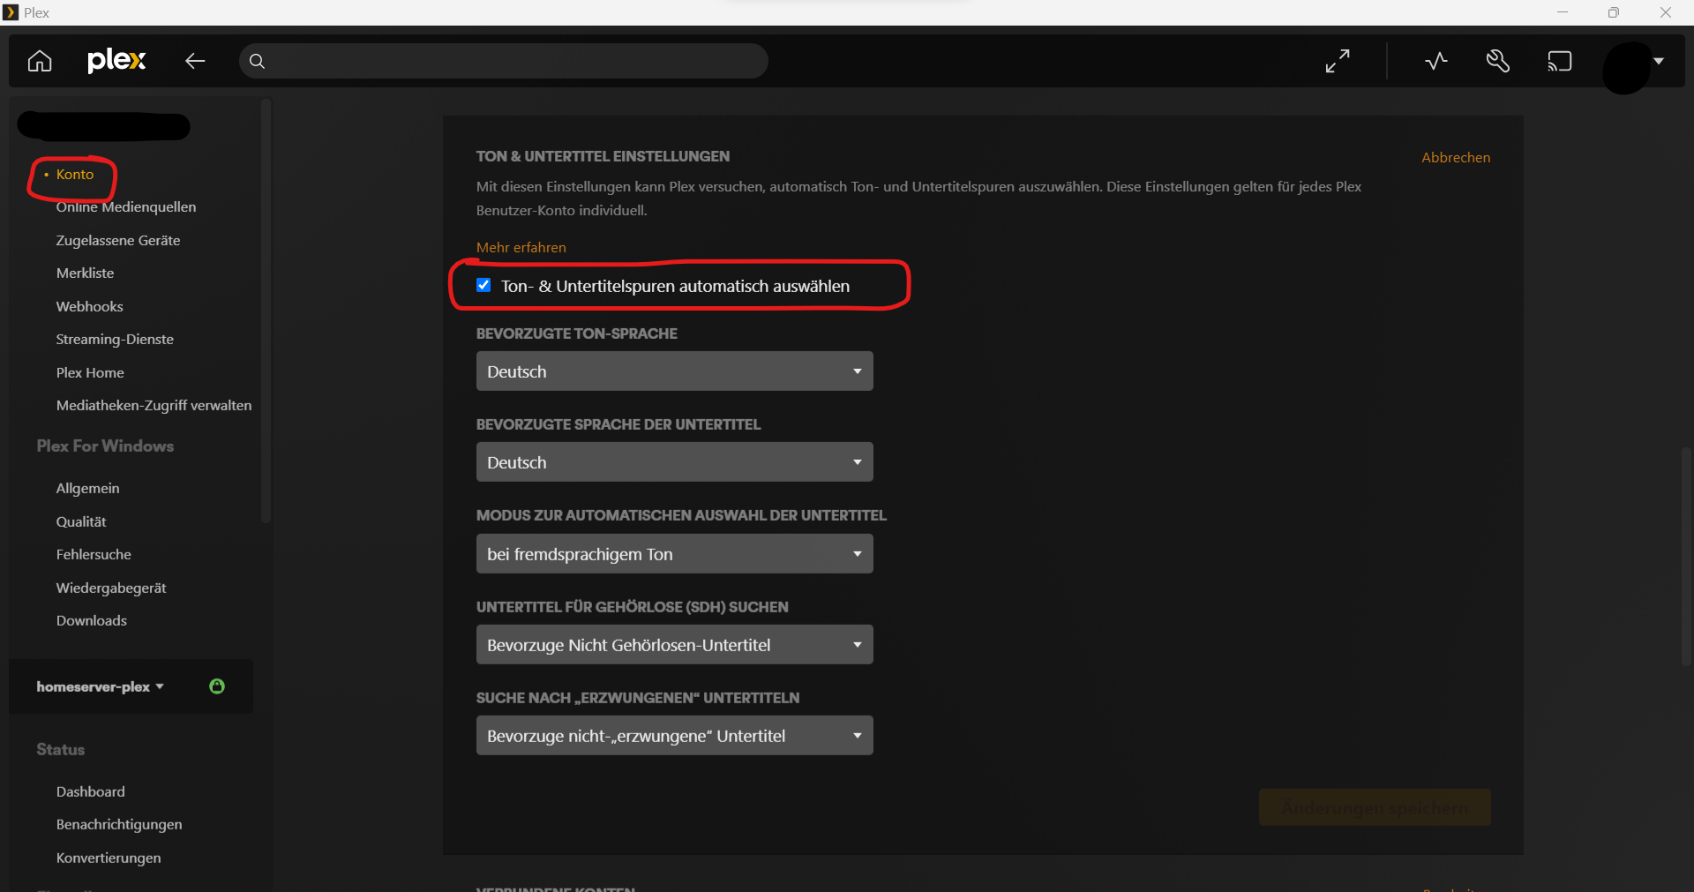
Task: Open Bevorzuge Nicht Gehörlosen-Untertitel dropdown
Action: point(675,645)
